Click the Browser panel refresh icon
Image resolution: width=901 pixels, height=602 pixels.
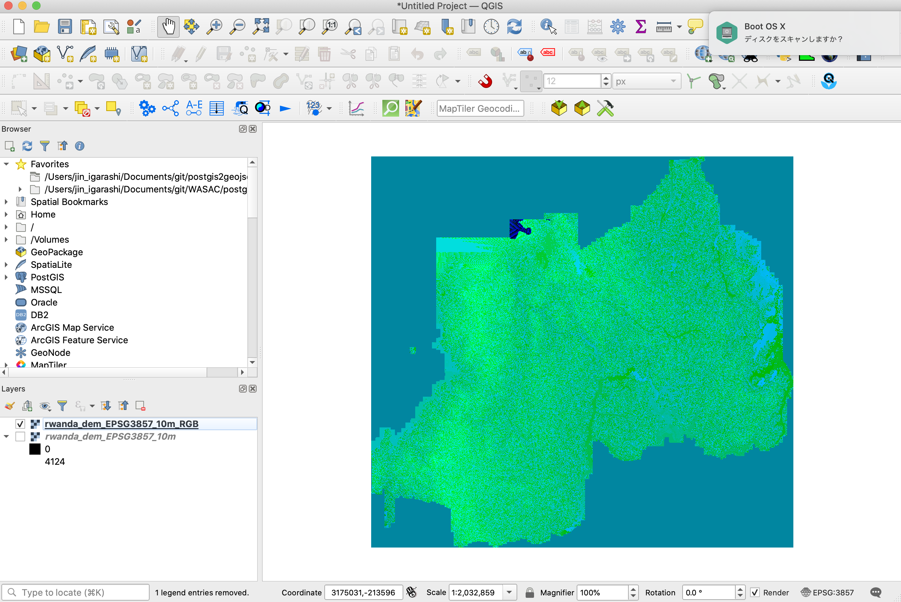point(27,146)
